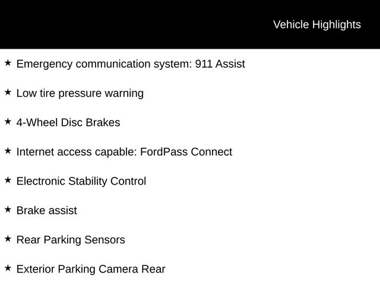Select star bullet beside Rear Parking Sensors
The image size is (380, 285).
pos(8,239)
